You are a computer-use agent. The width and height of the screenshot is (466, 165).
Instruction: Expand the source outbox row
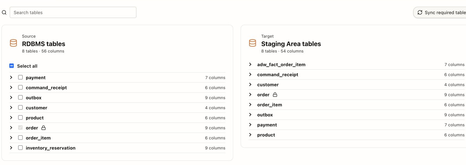11,97
